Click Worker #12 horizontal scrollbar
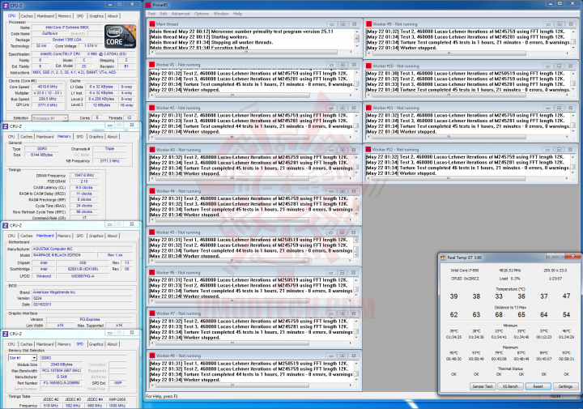 click(x=468, y=179)
